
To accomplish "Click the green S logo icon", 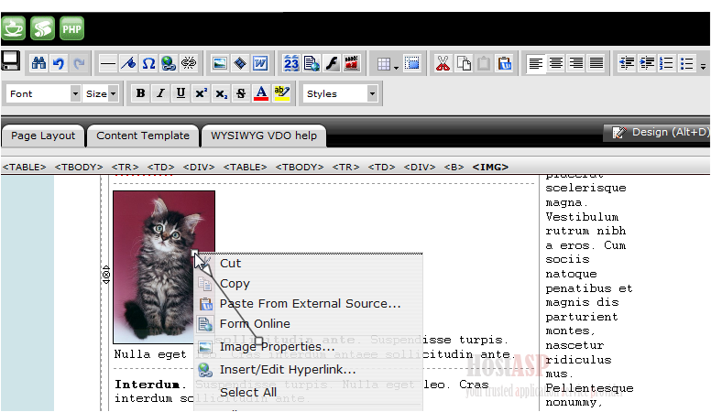I will (43, 28).
